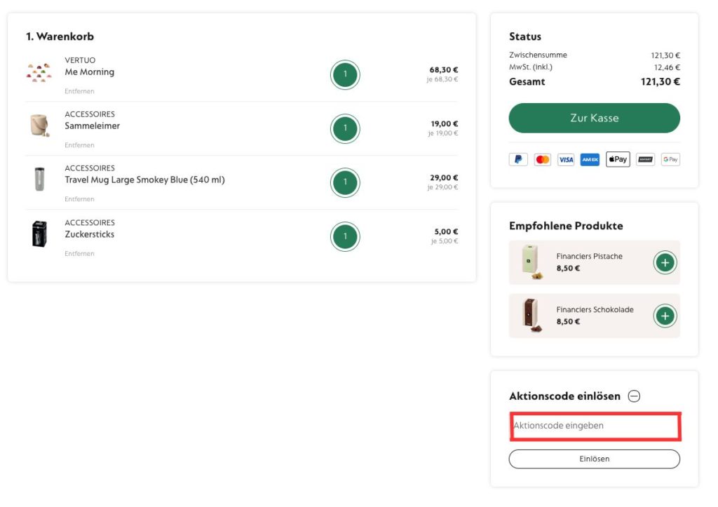The image size is (718, 507).
Task: Click the MwSt. (inkl.) amount 12,46 €
Action: [x=667, y=68]
